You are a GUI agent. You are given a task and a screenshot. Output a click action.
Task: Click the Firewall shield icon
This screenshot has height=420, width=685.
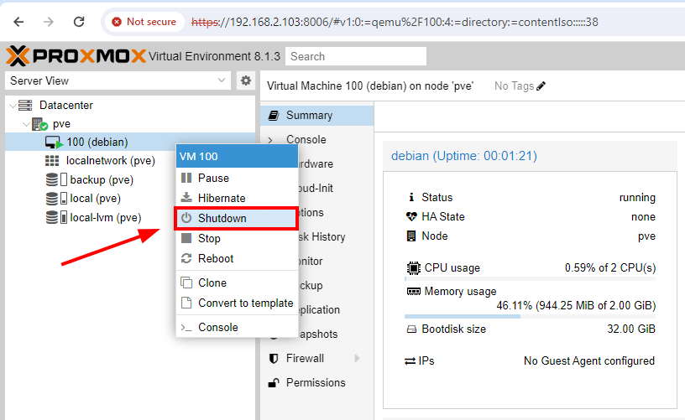[274, 359]
